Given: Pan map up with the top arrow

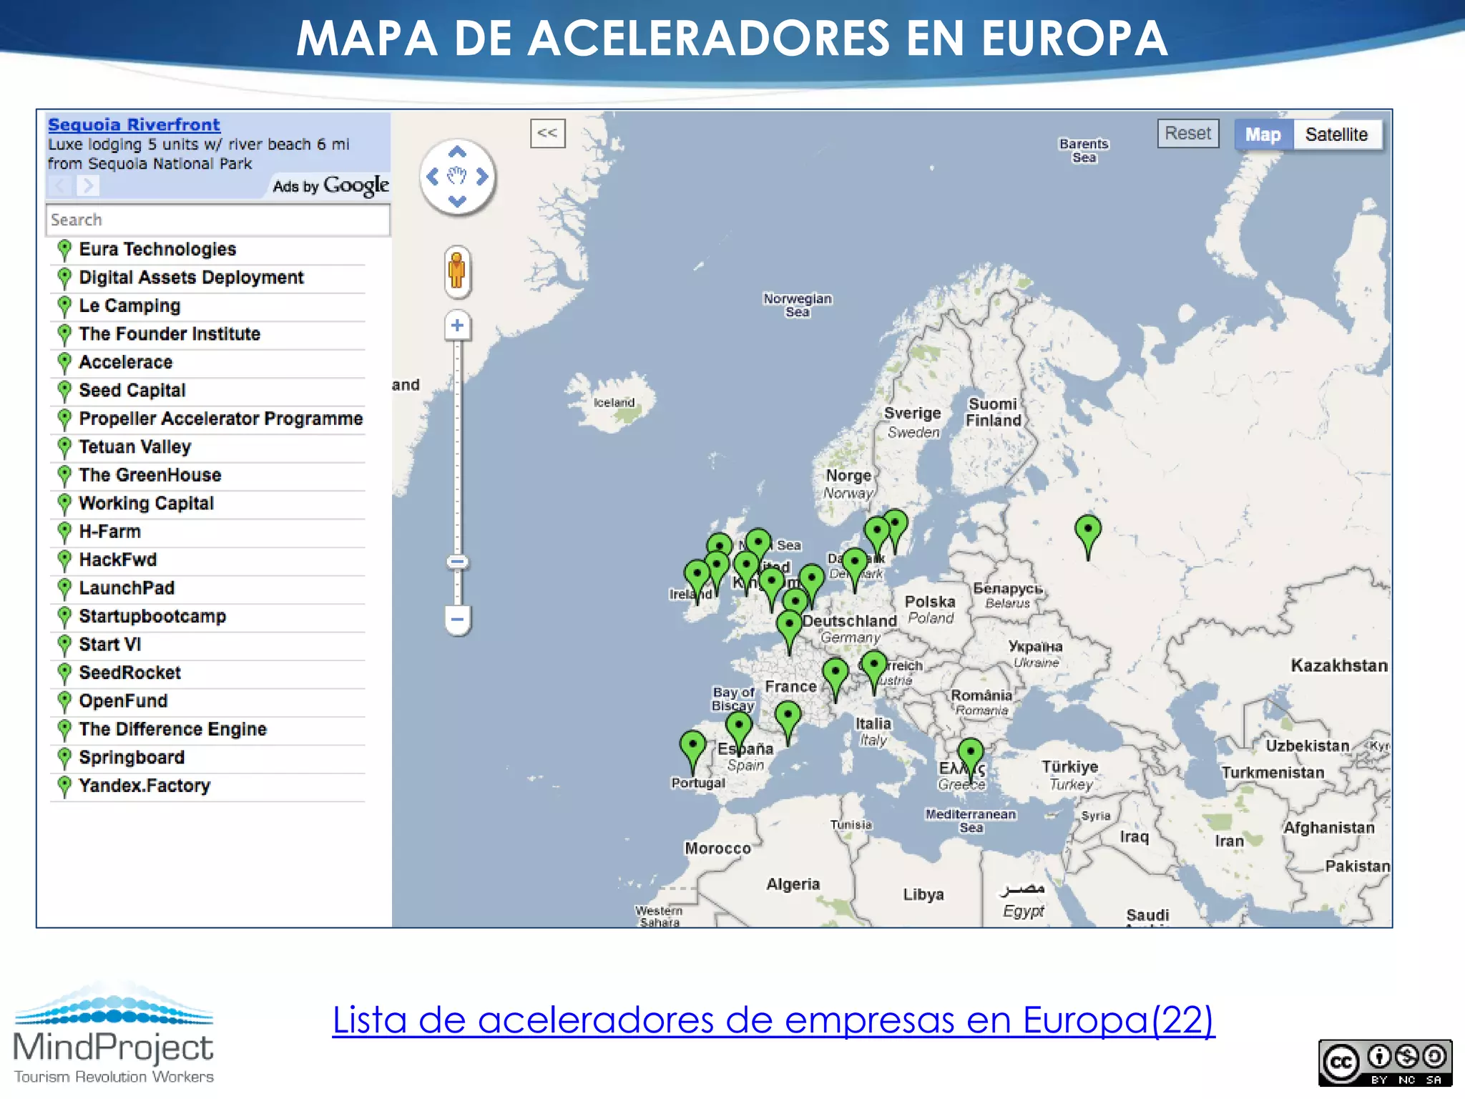Looking at the screenshot, I should [x=457, y=152].
